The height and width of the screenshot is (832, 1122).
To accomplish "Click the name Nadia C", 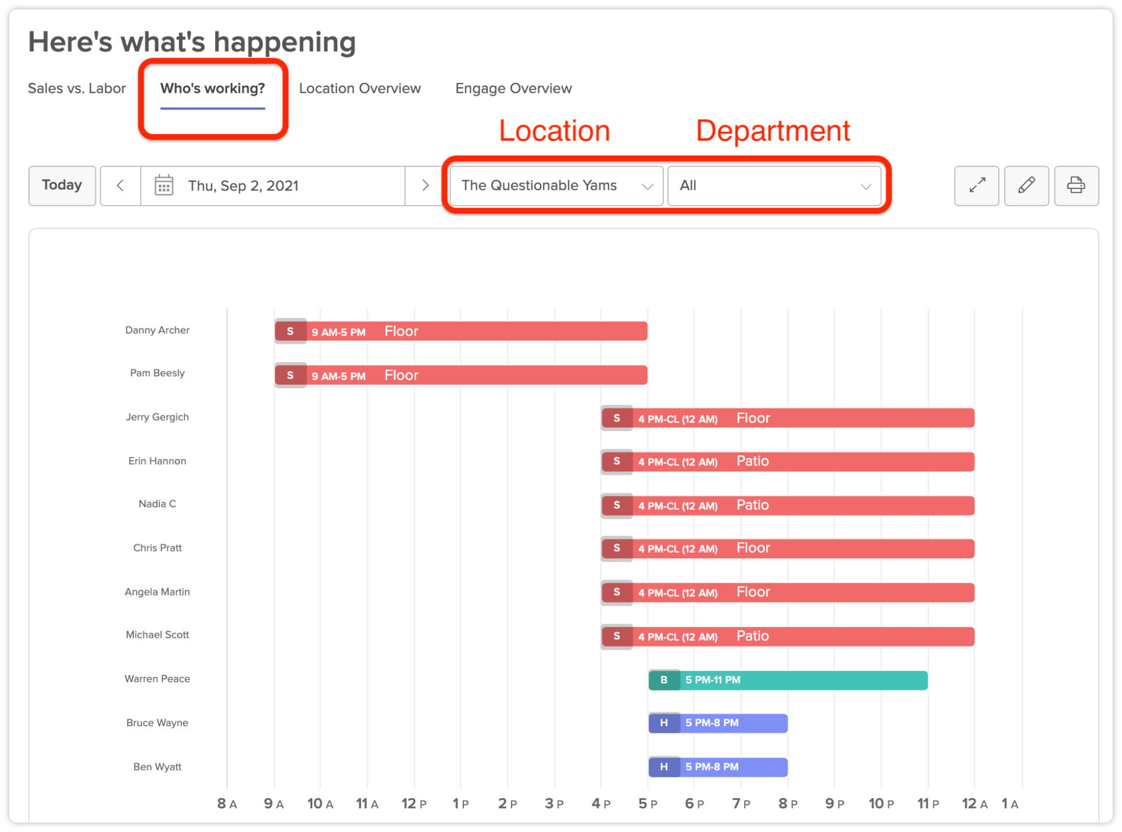I will tap(157, 504).
